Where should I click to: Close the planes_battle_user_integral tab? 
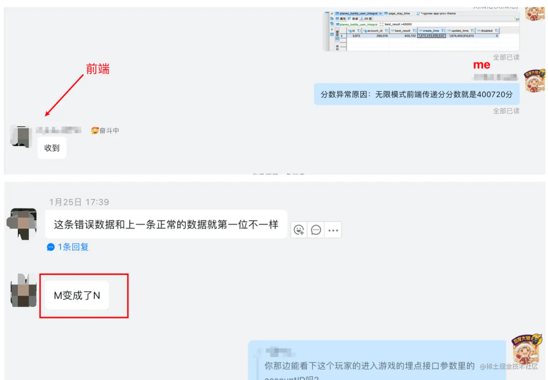pos(381,13)
